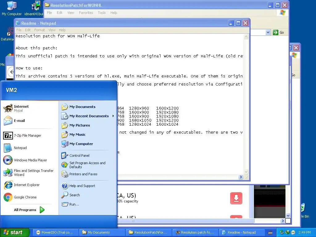Screen dimensions: 316x237
Task: Click the Start button
Action: click(15, 232)
